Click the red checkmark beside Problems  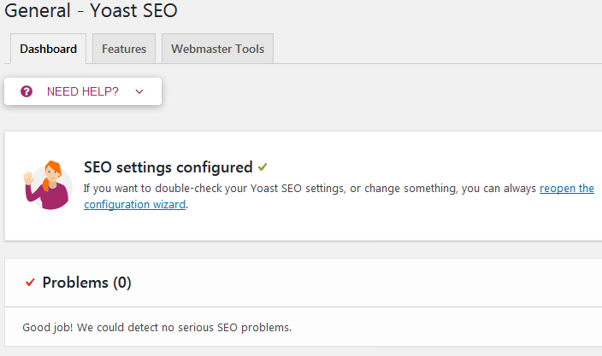pos(30,283)
